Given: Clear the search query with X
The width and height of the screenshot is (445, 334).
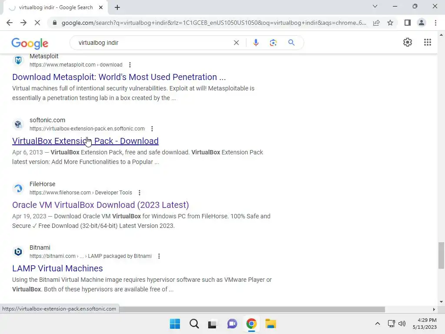Looking at the screenshot, I should (x=236, y=43).
